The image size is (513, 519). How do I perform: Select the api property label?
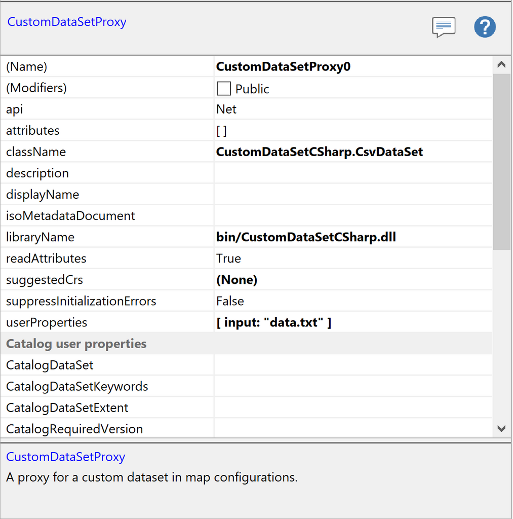point(15,109)
